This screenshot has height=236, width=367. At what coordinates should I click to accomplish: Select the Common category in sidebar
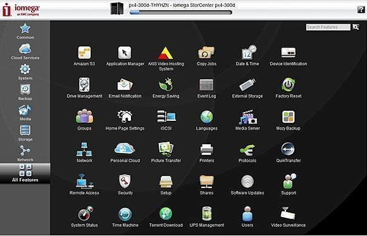[25, 31]
